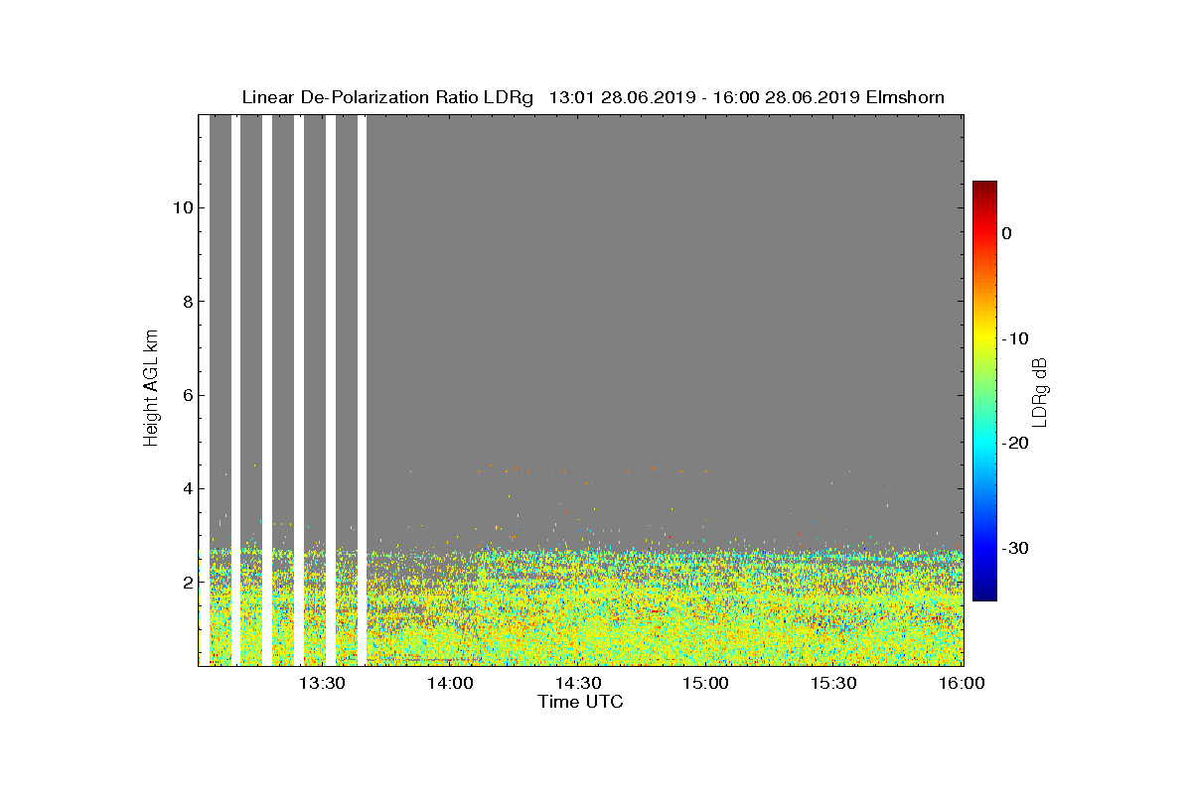Click the '15:30' time axis label
This screenshot has width=1192, height=794.
coord(834,684)
